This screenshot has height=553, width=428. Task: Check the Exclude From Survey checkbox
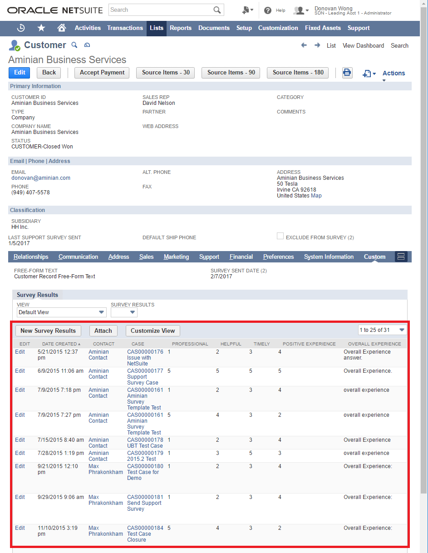point(280,236)
